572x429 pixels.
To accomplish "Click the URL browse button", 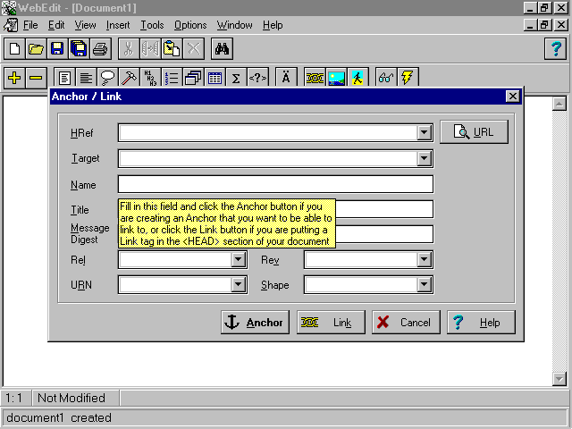I will [474, 132].
